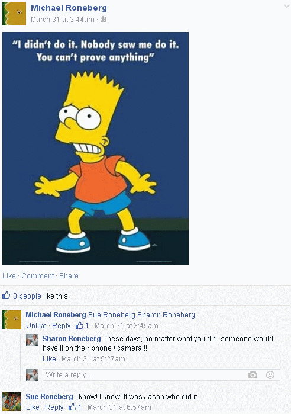Click thumbs-up icon beside 3 people

pos(7,295)
